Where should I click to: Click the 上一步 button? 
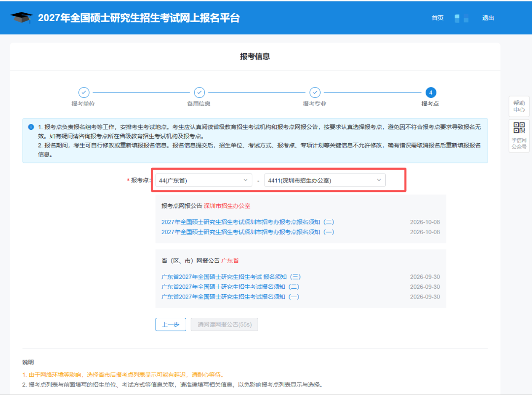click(x=170, y=325)
